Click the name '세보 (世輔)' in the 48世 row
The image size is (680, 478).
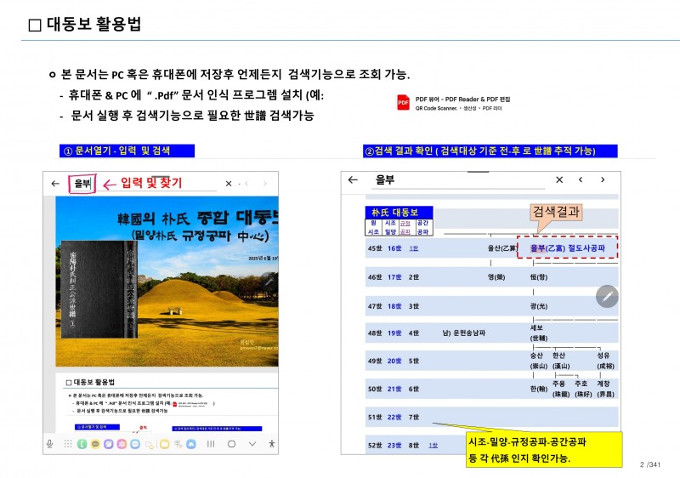(539, 333)
